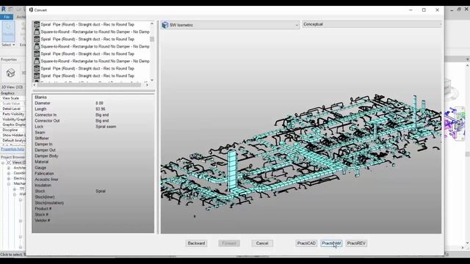The height and width of the screenshot is (264, 470).
Task: Cancel the Convert dialog
Action: [x=262, y=243]
